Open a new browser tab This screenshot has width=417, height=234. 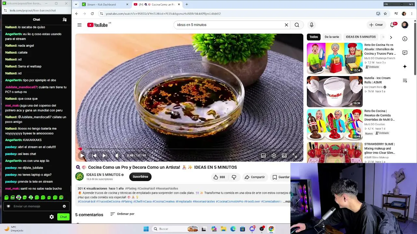pyautogui.click(x=187, y=5)
